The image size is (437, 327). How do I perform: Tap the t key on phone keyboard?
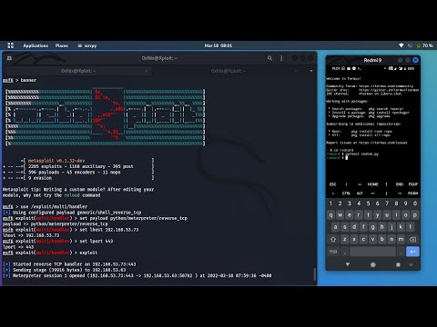point(368,215)
